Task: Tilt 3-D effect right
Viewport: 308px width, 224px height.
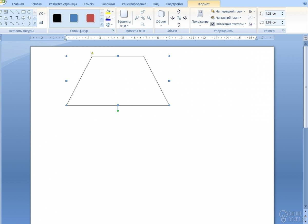Action: click(x=185, y=18)
